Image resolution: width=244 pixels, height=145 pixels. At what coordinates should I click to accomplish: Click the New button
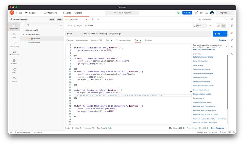[x=52, y=19]
